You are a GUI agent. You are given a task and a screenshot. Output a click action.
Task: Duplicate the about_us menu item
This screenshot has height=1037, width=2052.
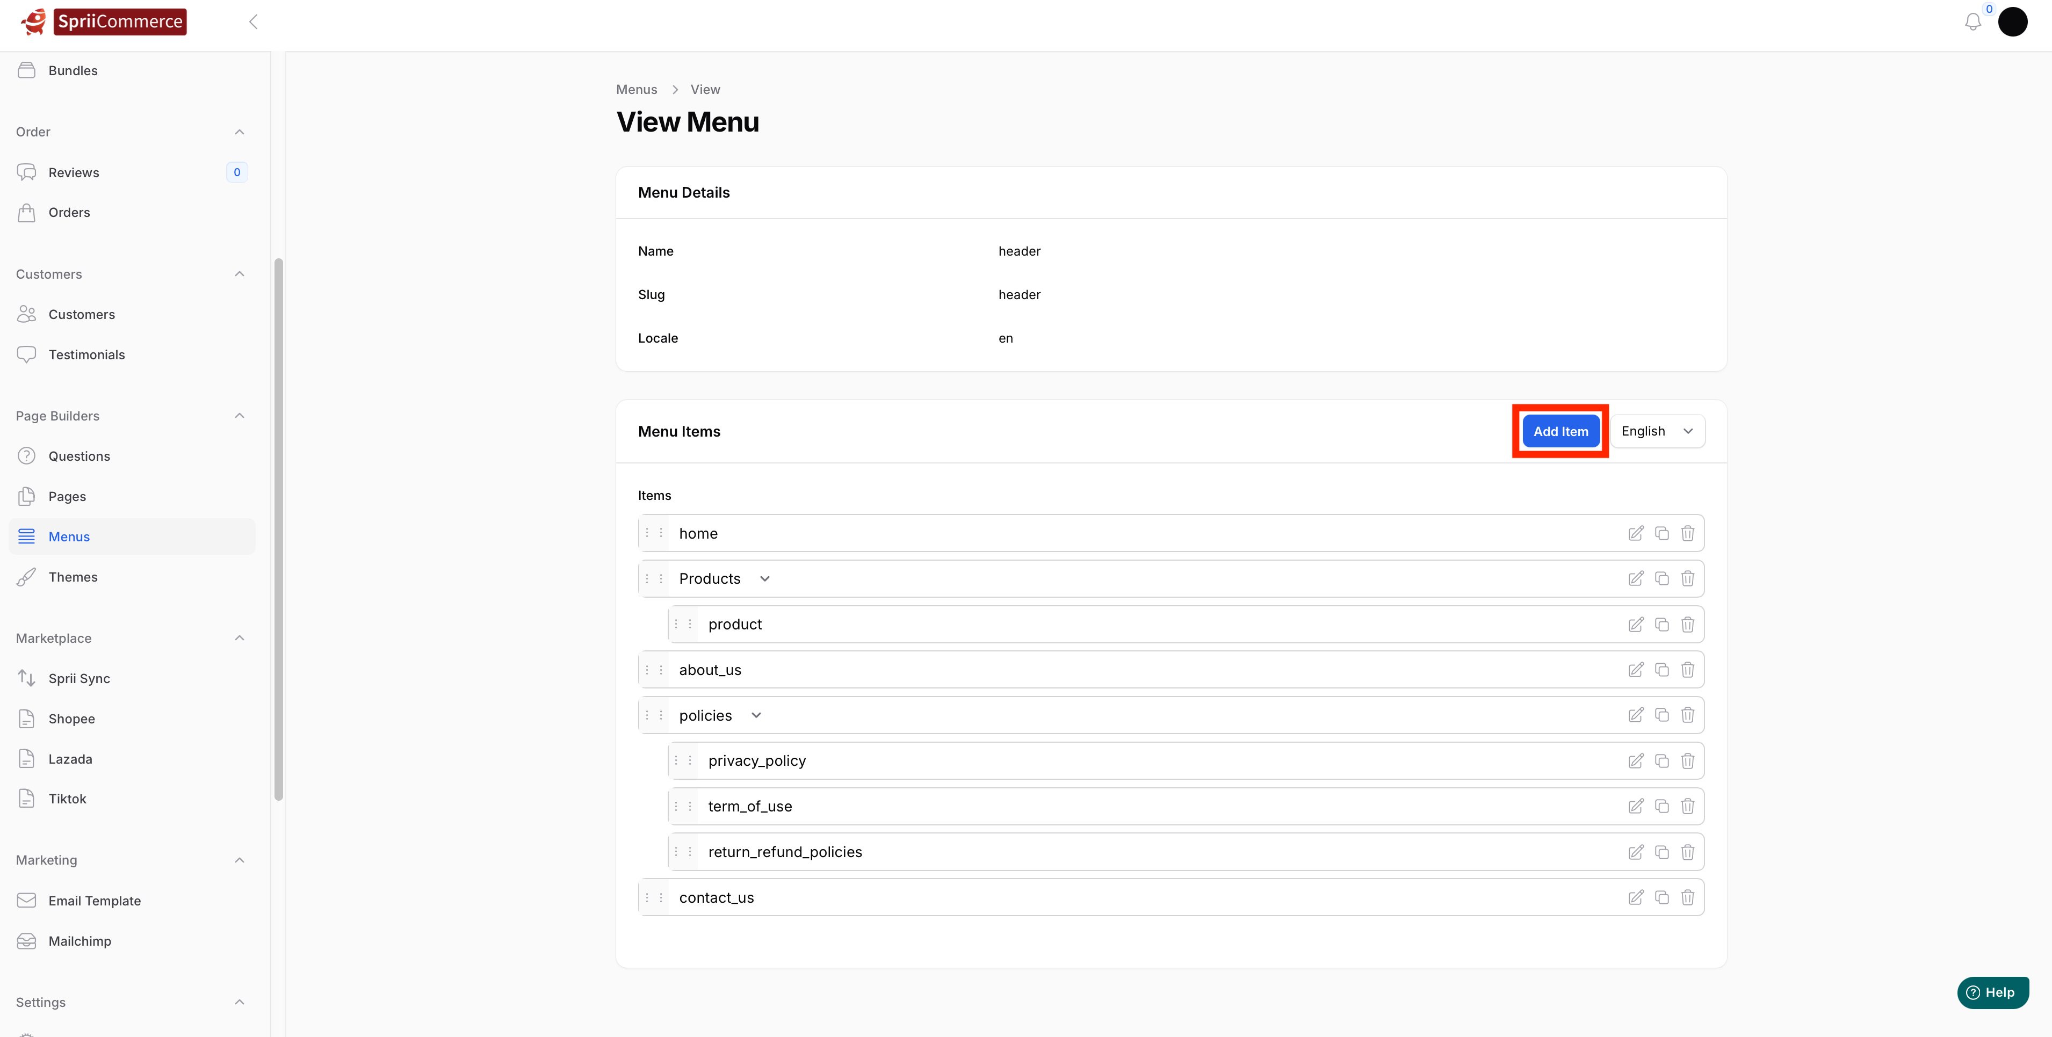(x=1661, y=670)
